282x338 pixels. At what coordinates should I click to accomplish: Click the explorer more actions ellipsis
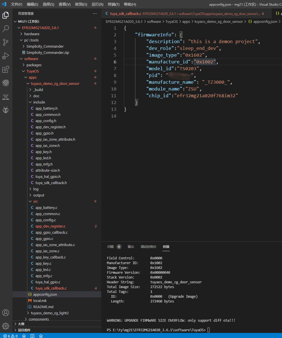coord(95,14)
